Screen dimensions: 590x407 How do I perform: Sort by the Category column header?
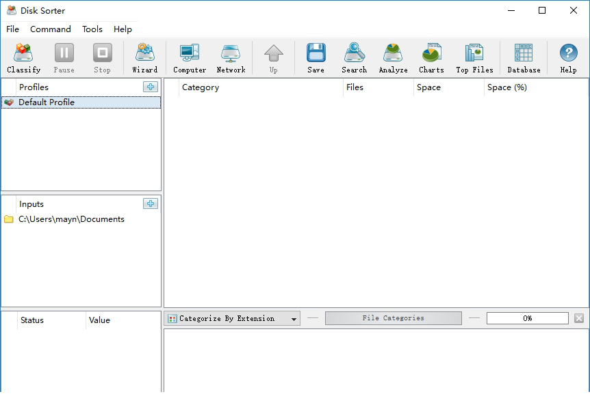click(261, 87)
